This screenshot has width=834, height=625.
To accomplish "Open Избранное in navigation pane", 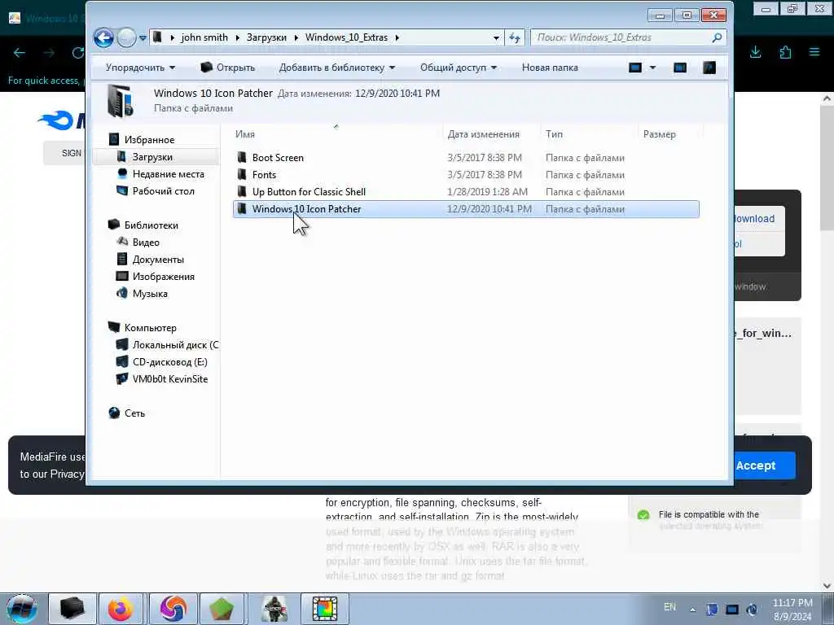I will coord(149,140).
